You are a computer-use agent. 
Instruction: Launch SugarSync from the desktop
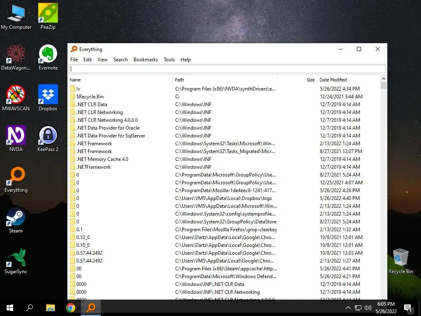(16, 261)
